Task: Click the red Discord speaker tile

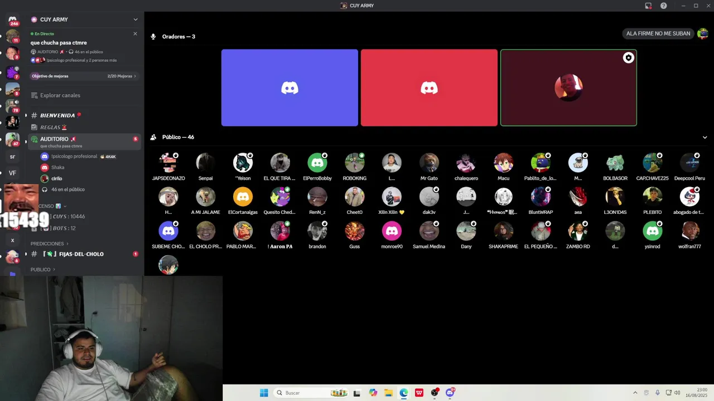Action: tap(429, 87)
